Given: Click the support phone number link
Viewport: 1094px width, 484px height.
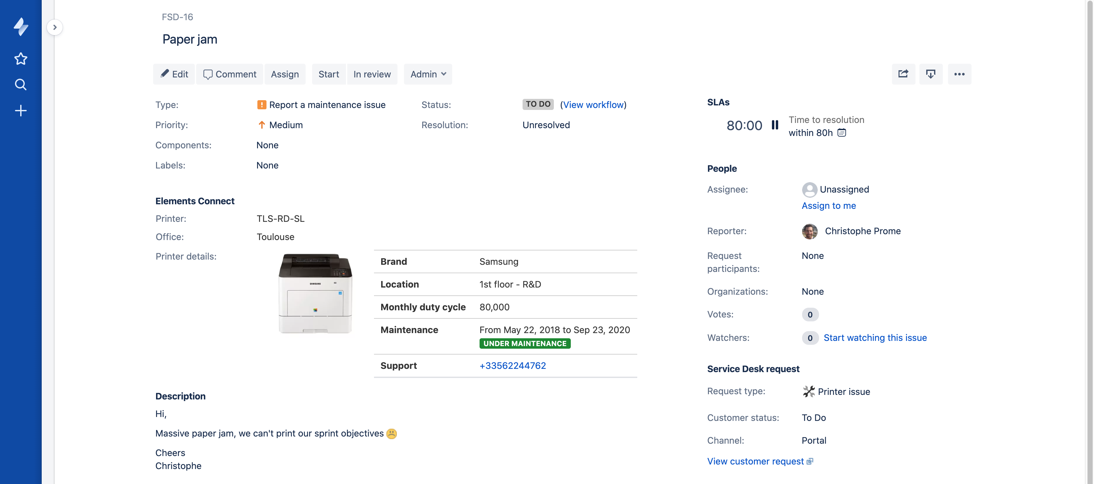Looking at the screenshot, I should pyautogui.click(x=512, y=365).
